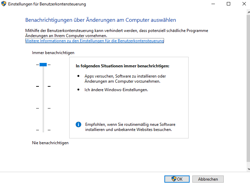Close the window with the X button
This screenshot has width=250, height=184.
[x=244, y=4]
